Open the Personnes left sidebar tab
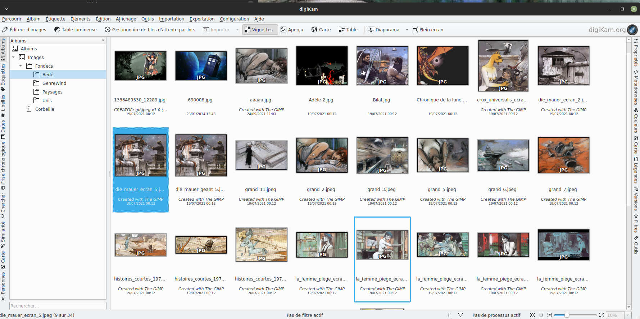This screenshot has width=640, height=319. 3,286
